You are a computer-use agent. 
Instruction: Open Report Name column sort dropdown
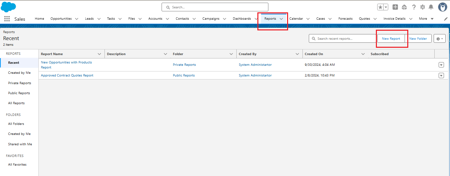coord(99,54)
